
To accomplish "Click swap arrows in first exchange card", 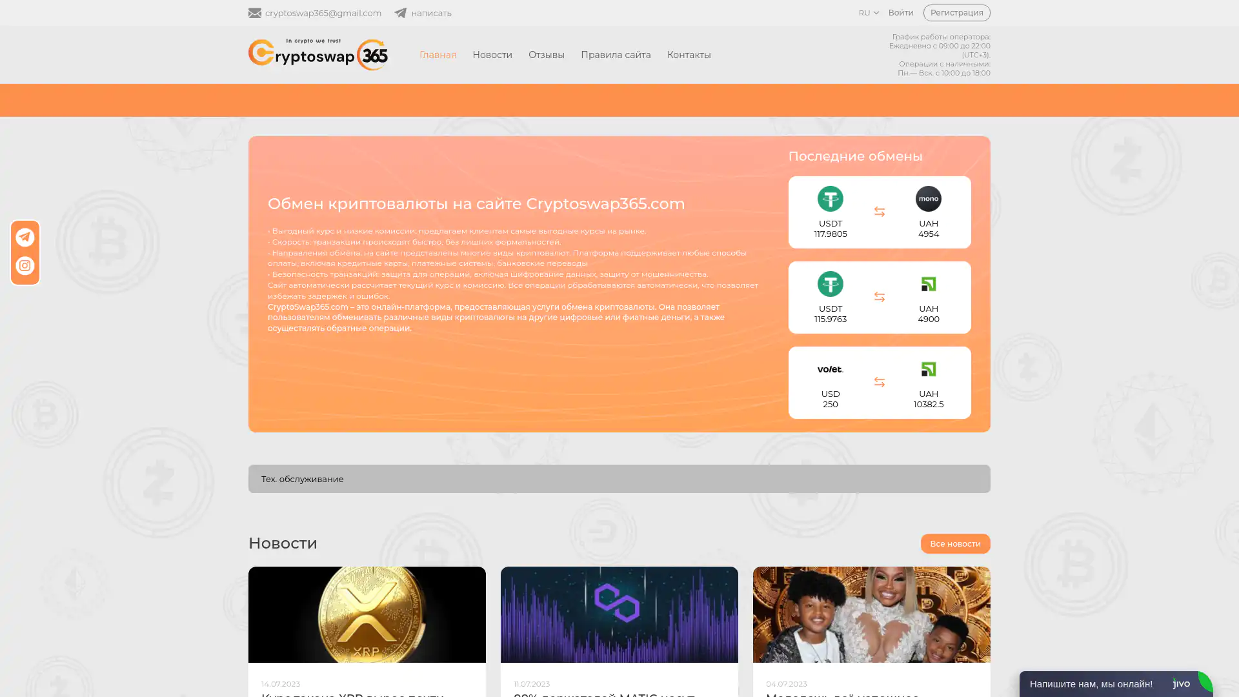I will (x=879, y=212).
